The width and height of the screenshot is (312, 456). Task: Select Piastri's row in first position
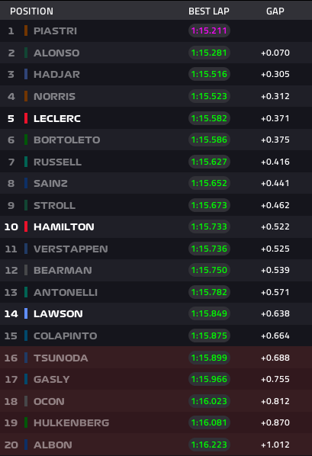pos(156,31)
